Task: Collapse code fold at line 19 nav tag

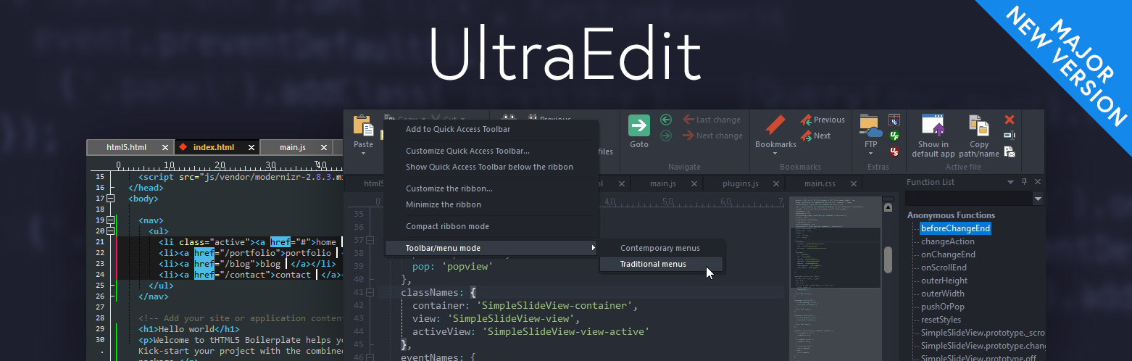Action: pos(110,220)
